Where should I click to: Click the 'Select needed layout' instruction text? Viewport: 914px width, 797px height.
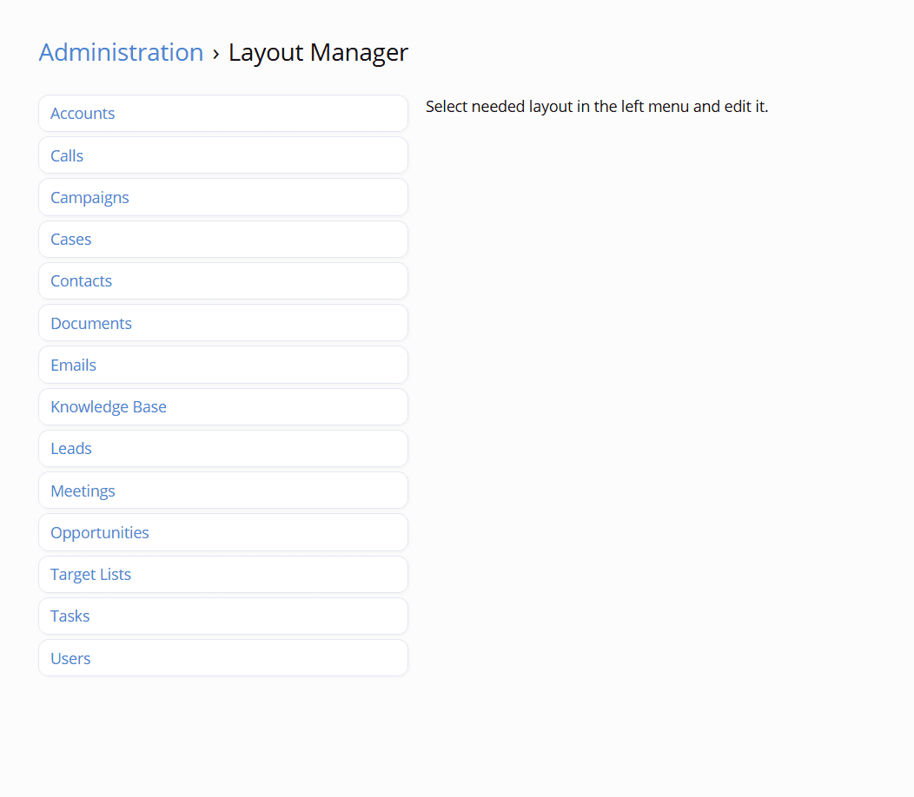(597, 107)
